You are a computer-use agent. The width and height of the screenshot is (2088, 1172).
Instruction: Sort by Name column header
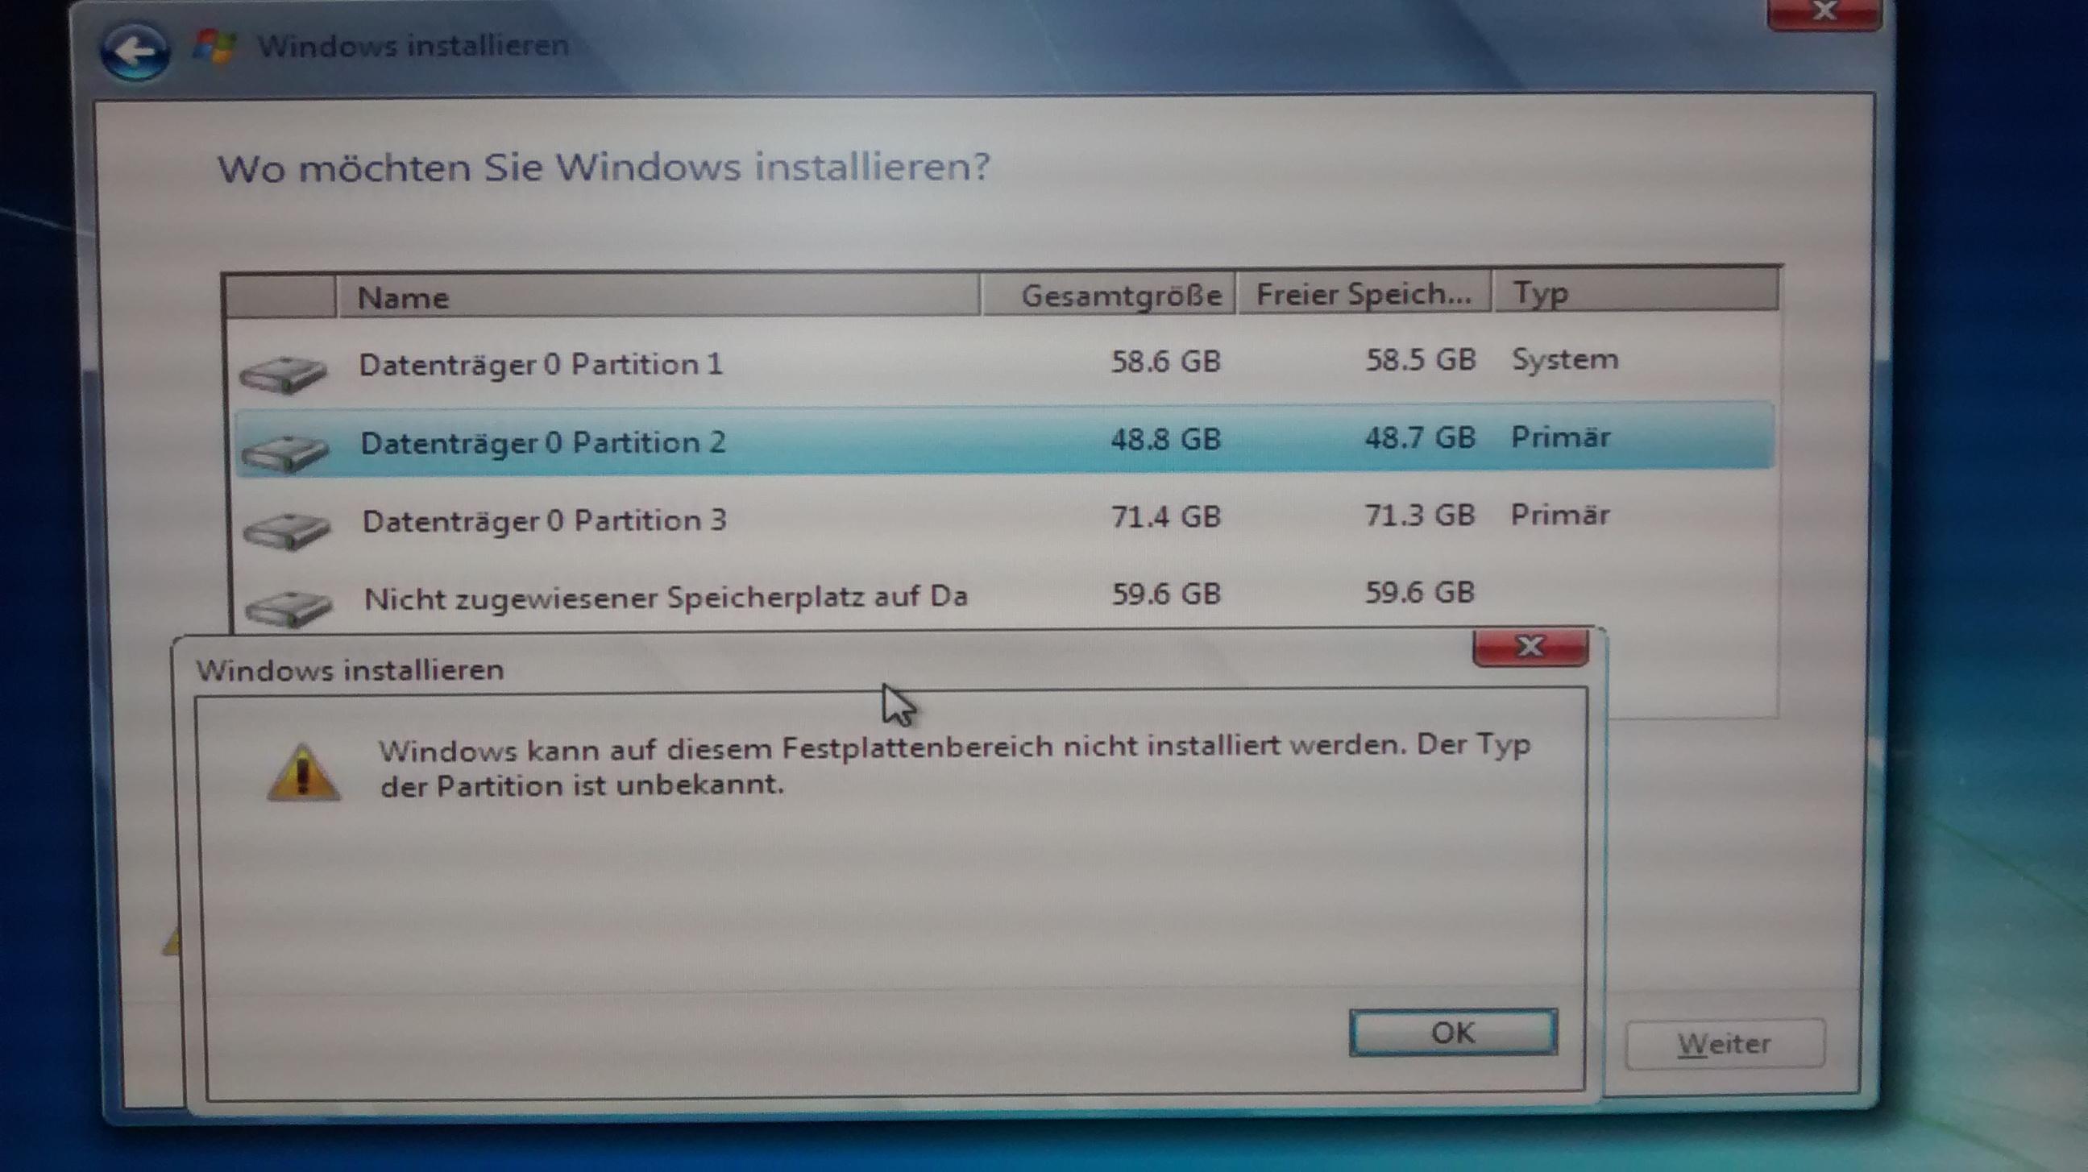pyautogui.click(x=658, y=296)
